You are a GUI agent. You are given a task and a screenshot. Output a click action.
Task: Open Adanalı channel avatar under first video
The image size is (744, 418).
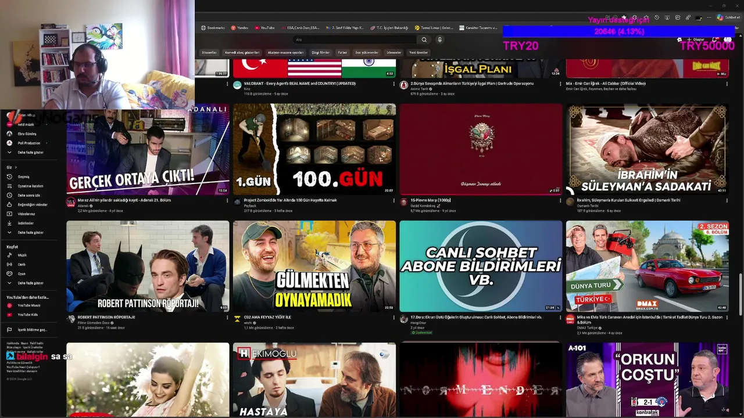click(70, 203)
